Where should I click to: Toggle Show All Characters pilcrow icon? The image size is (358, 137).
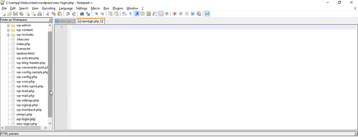(x=130, y=14)
